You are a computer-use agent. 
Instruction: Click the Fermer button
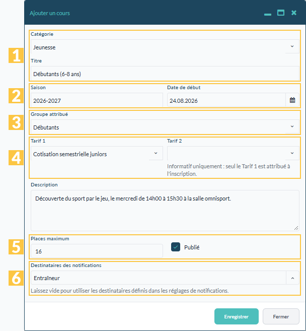pos(281,316)
